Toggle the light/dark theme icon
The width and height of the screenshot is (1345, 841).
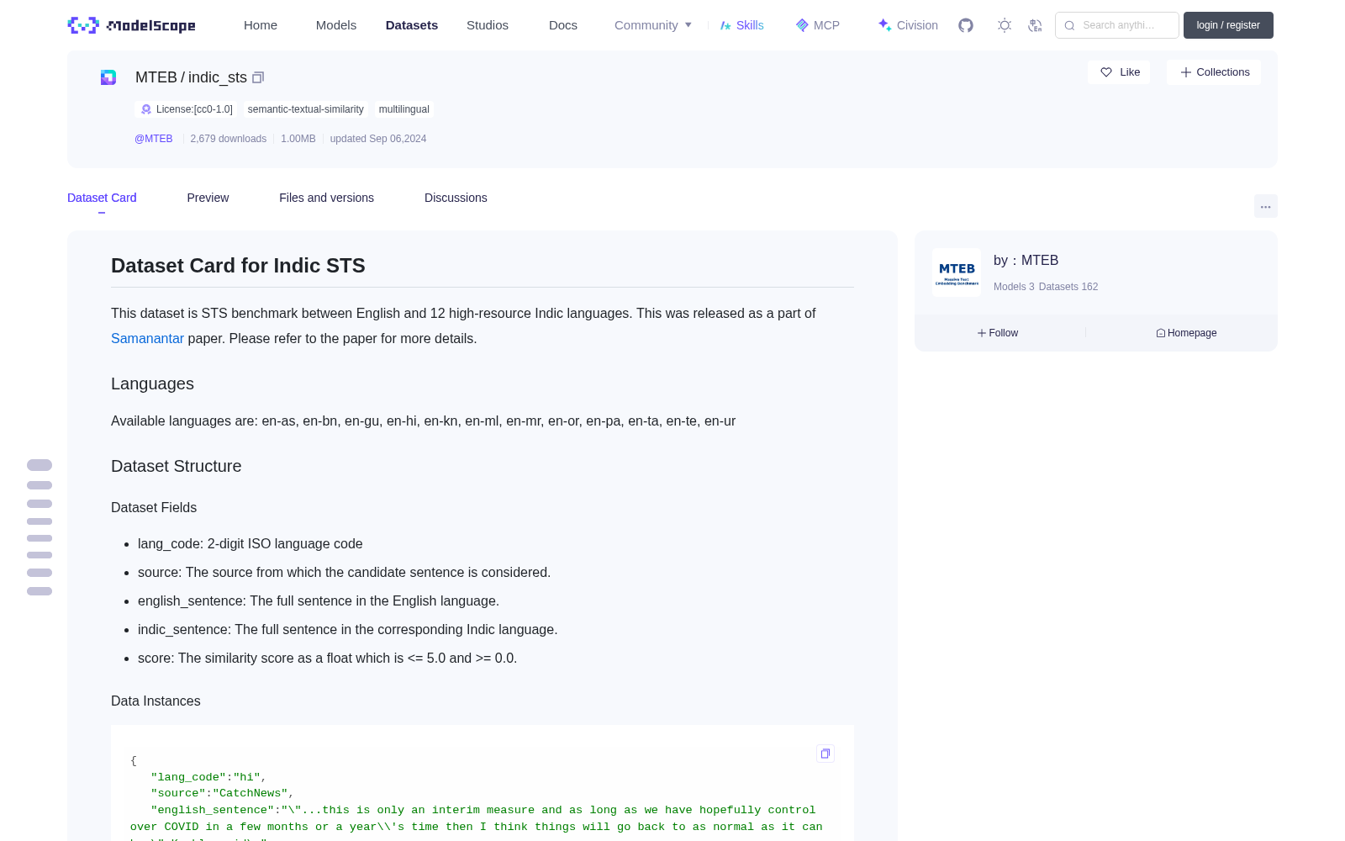(x=1005, y=25)
